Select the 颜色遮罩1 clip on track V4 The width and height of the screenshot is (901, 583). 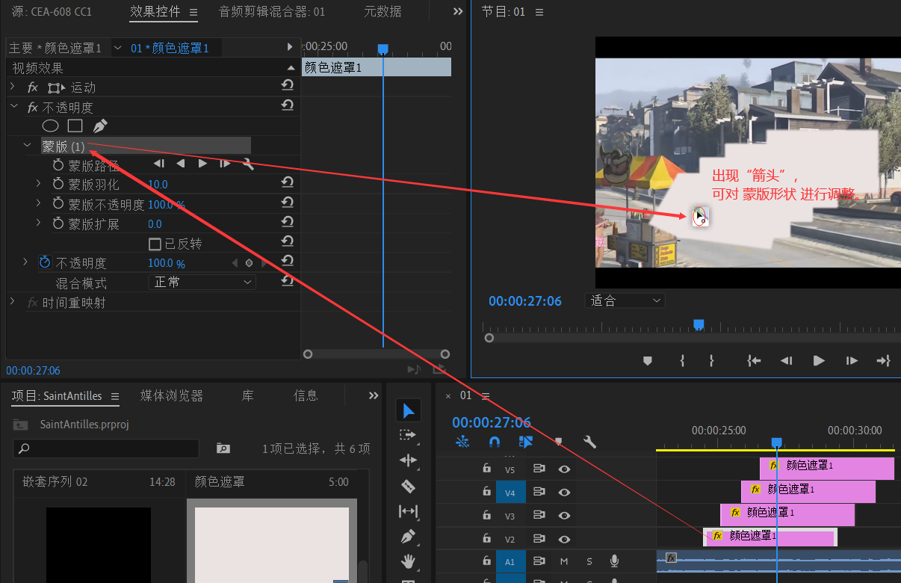click(808, 491)
